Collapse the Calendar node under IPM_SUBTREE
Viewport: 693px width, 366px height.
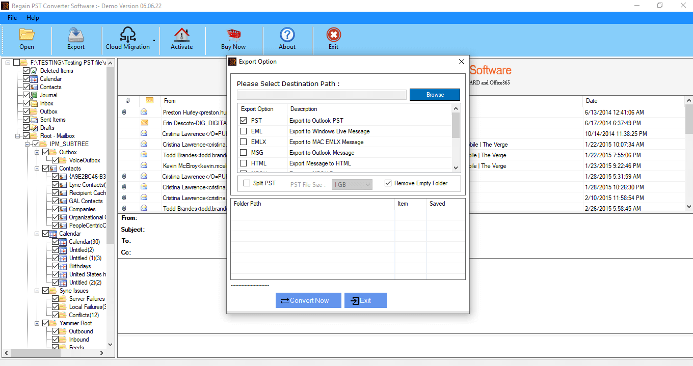pos(37,234)
